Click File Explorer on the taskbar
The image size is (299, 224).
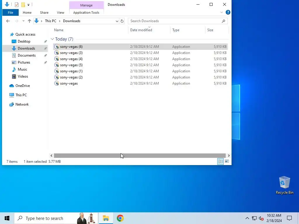pos(106,218)
